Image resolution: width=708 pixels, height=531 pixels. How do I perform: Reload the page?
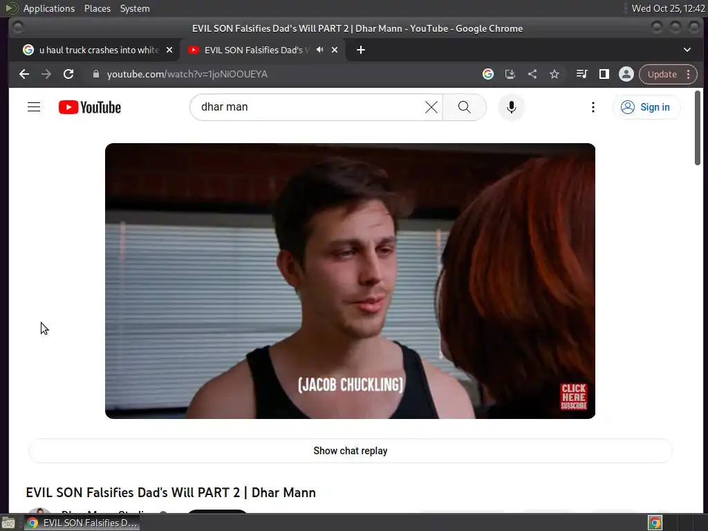(68, 74)
